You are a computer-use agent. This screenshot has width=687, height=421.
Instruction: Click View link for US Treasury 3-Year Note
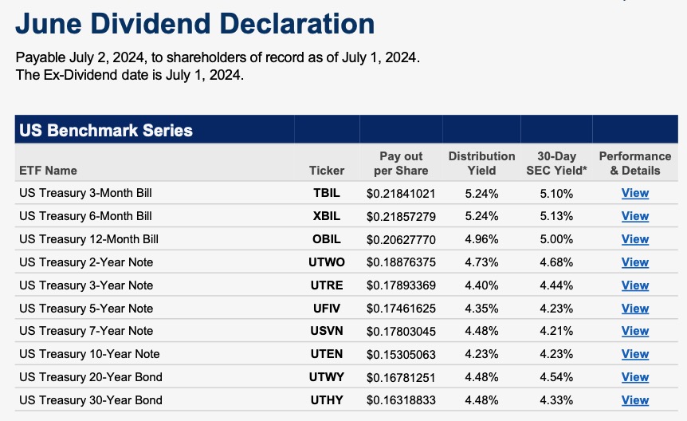(635, 285)
